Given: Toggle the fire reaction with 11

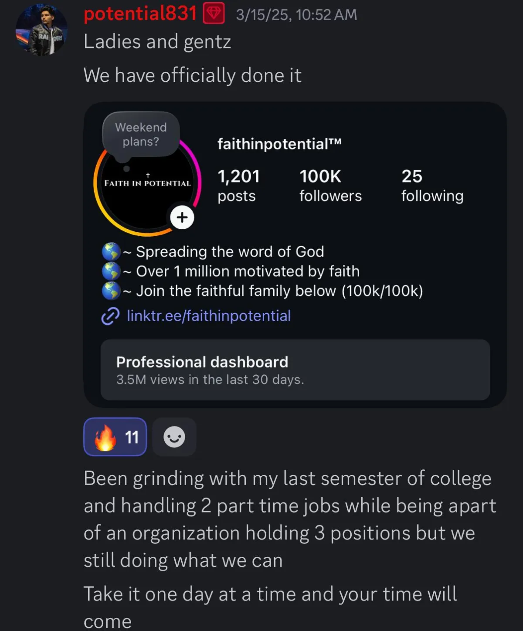Looking at the screenshot, I should click(115, 437).
